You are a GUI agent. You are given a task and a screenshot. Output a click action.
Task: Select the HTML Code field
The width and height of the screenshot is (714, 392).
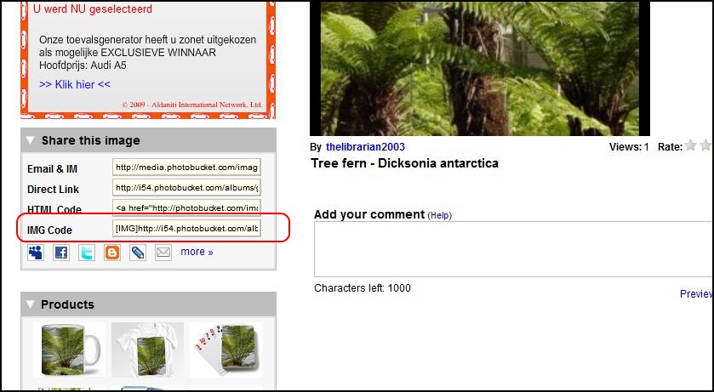coord(186,207)
